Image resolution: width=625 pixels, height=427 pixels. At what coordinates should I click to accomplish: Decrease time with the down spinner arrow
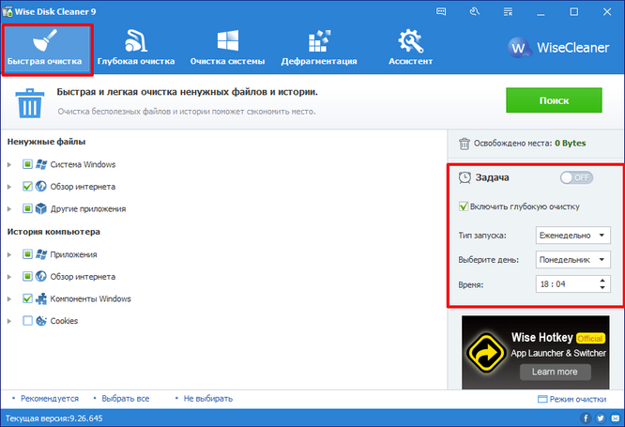(x=602, y=287)
